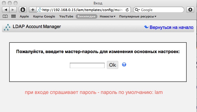
Task: Open the Google search magnifier dropdown
Action: pos(137,10)
